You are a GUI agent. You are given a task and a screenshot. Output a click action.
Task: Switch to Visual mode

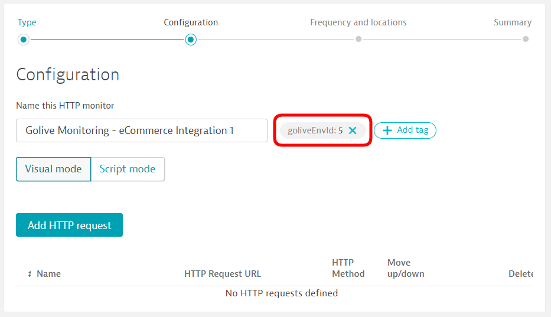[x=53, y=169]
